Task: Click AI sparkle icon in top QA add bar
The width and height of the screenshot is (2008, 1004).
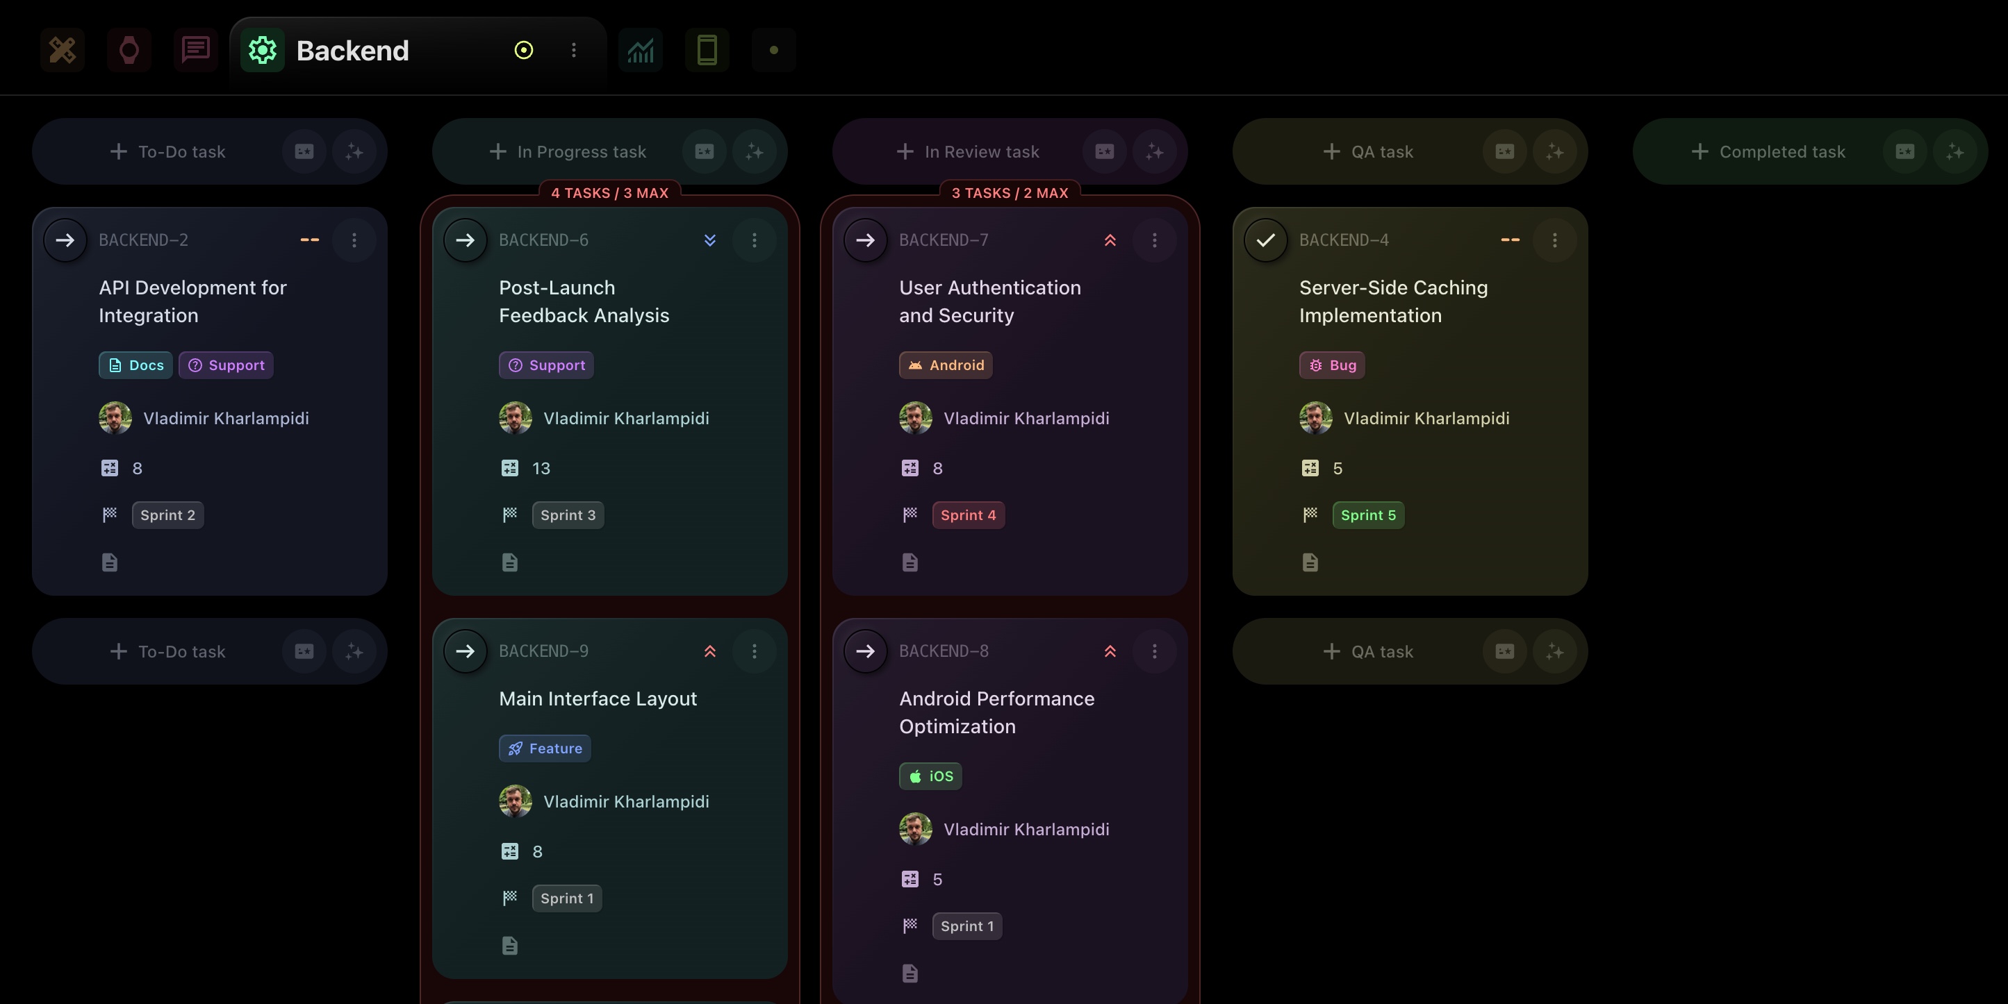Action: (x=1554, y=151)
